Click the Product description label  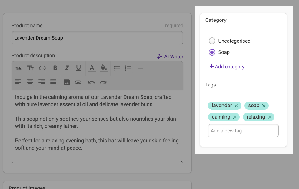click(33, 56)
